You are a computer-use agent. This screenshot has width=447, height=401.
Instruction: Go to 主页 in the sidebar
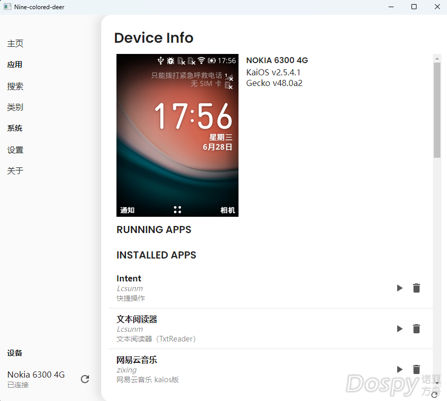[15, 44]
